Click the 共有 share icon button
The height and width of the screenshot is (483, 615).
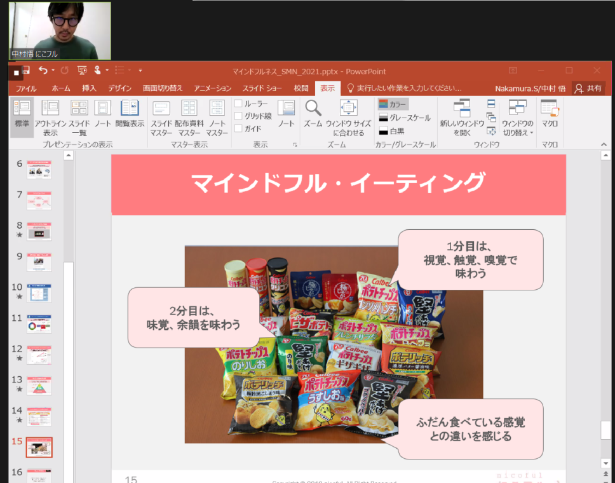pyautogui.click(x=588, y=88)
